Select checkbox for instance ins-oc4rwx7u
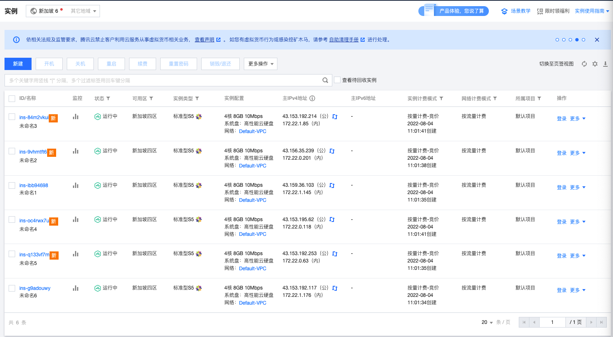613x337 pixels. (12, 219)
